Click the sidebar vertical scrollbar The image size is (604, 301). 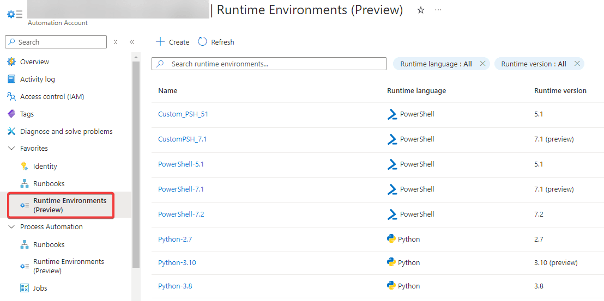point(136,164)
